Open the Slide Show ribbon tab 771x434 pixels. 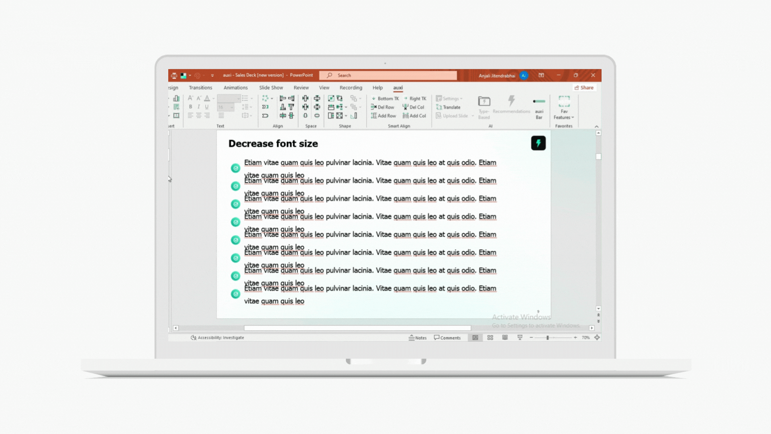click(271, 88)
